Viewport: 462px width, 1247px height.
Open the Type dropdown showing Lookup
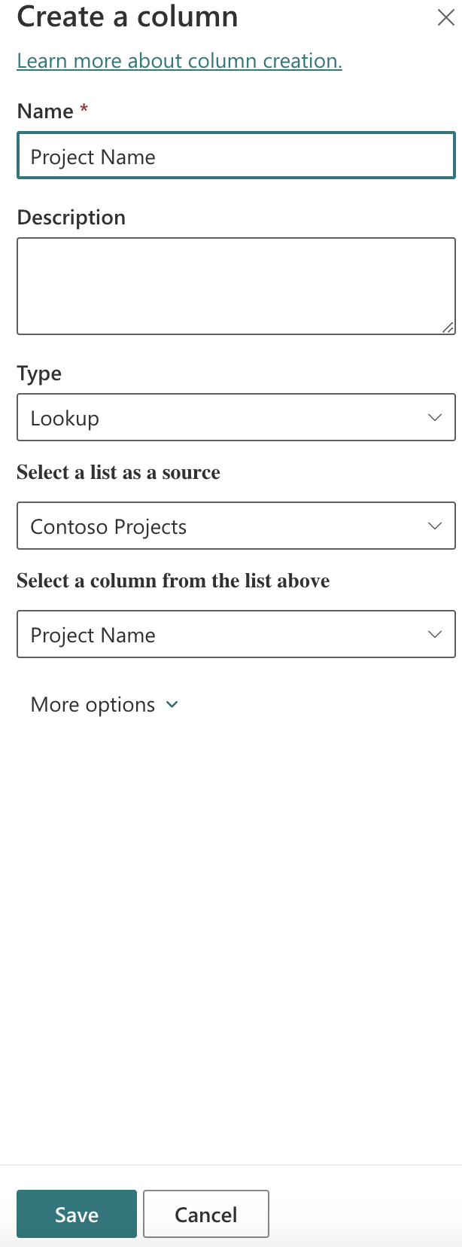click(236, 417)
